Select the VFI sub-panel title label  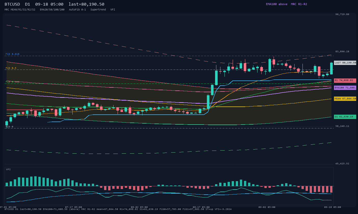point(8,169)
